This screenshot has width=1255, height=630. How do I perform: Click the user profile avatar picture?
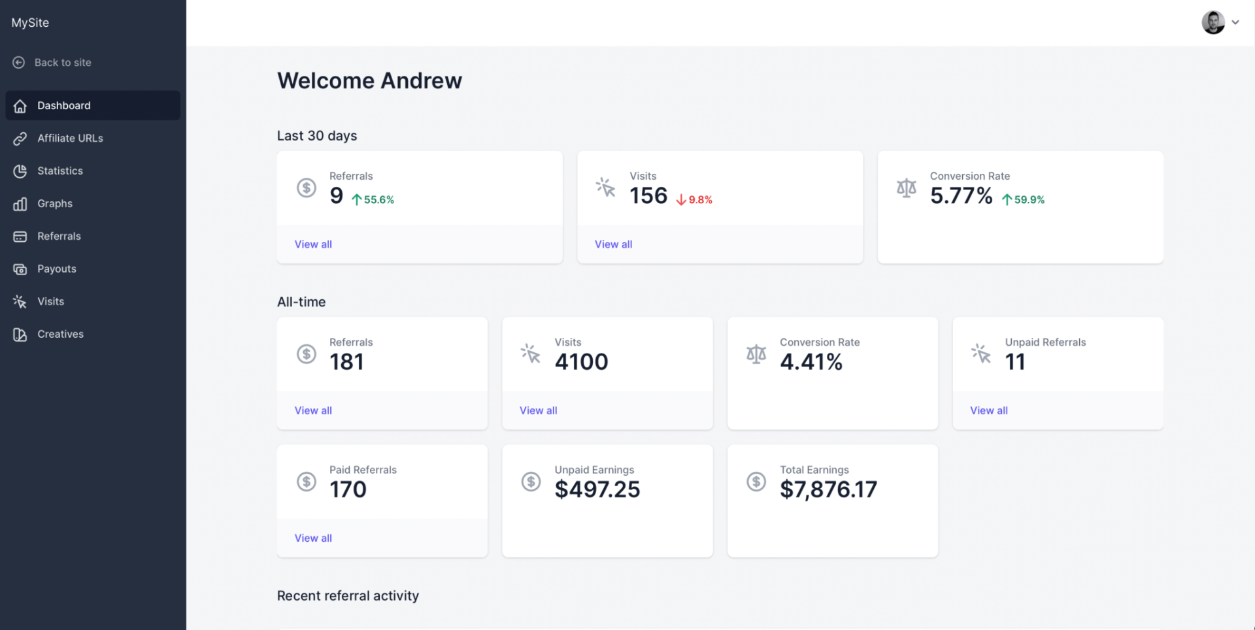[x=1214, y=22]
